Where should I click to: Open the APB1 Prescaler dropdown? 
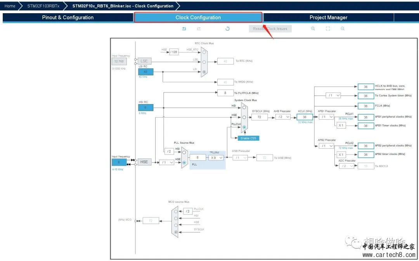(326, 117)
